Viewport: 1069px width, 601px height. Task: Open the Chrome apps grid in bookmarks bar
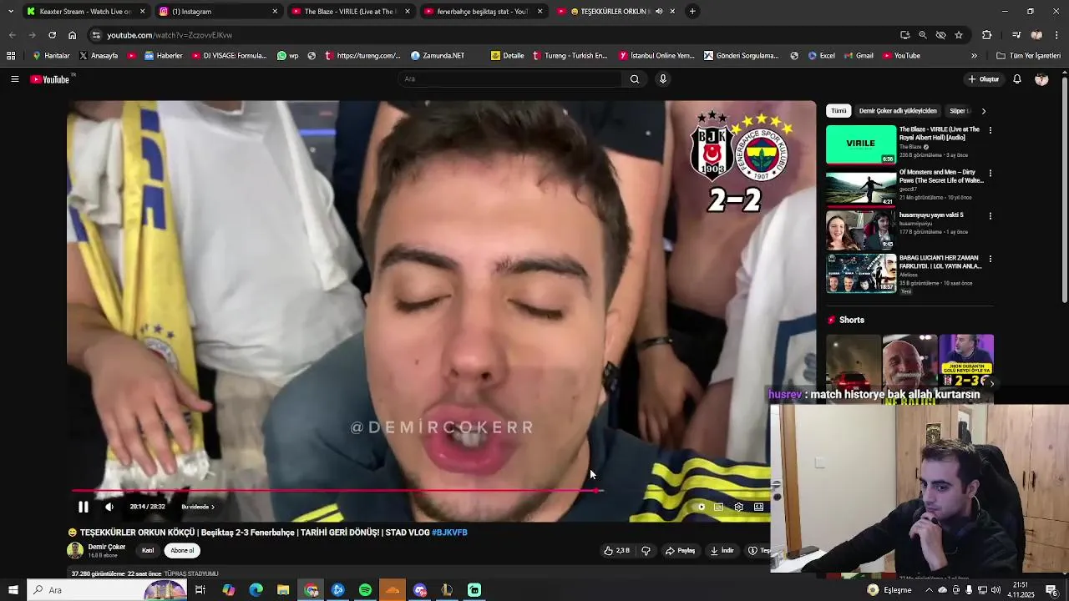[x=11, y=56]
